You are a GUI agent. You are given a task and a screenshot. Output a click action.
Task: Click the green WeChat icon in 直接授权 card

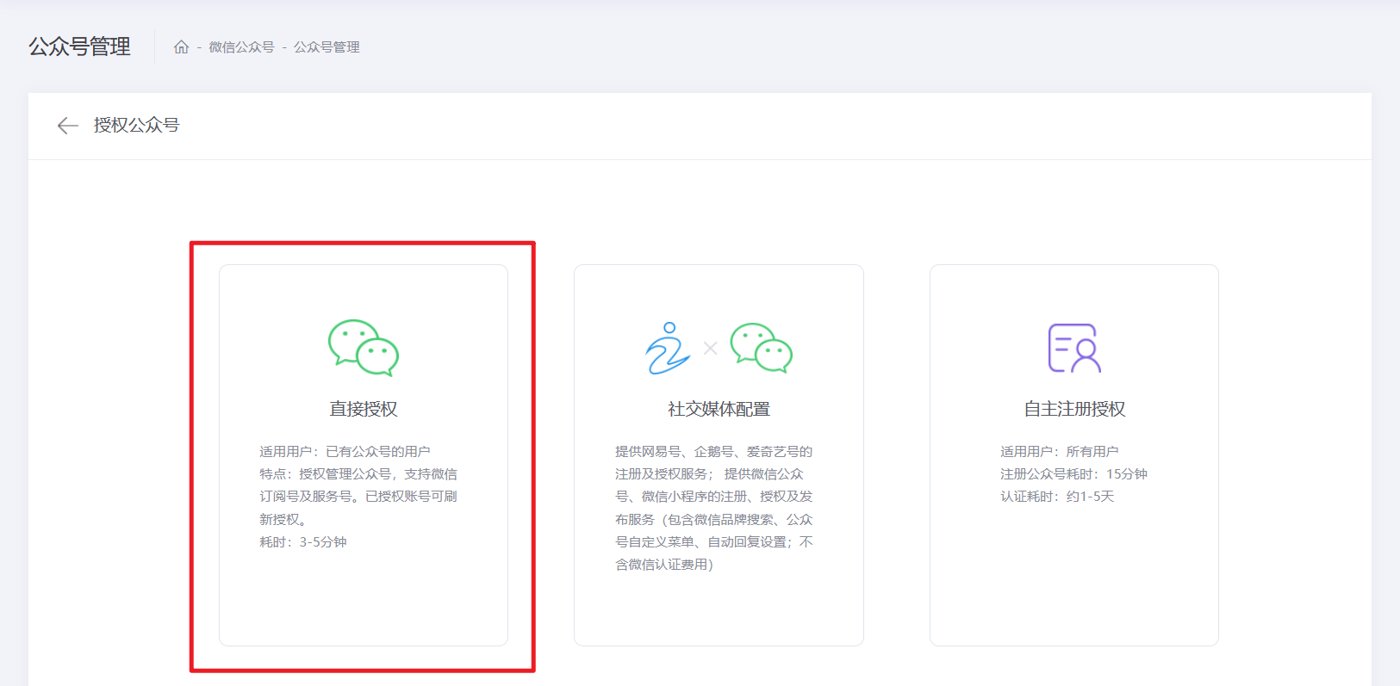point(364,348)
